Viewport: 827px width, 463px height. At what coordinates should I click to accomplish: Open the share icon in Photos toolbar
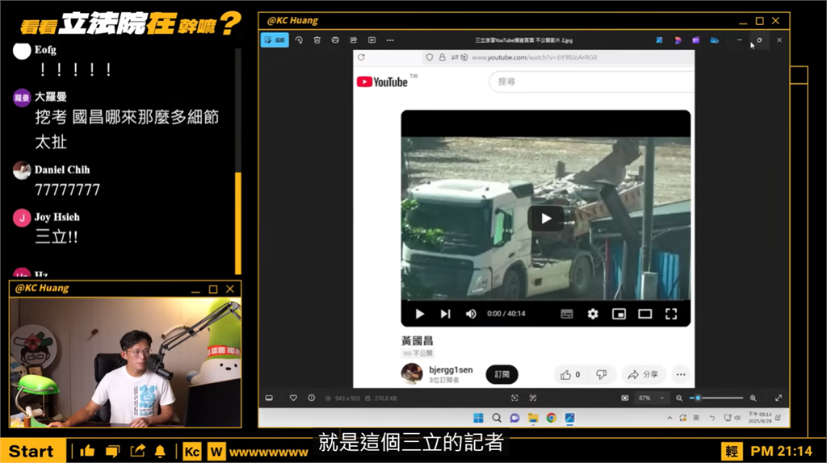coord(354,40)
